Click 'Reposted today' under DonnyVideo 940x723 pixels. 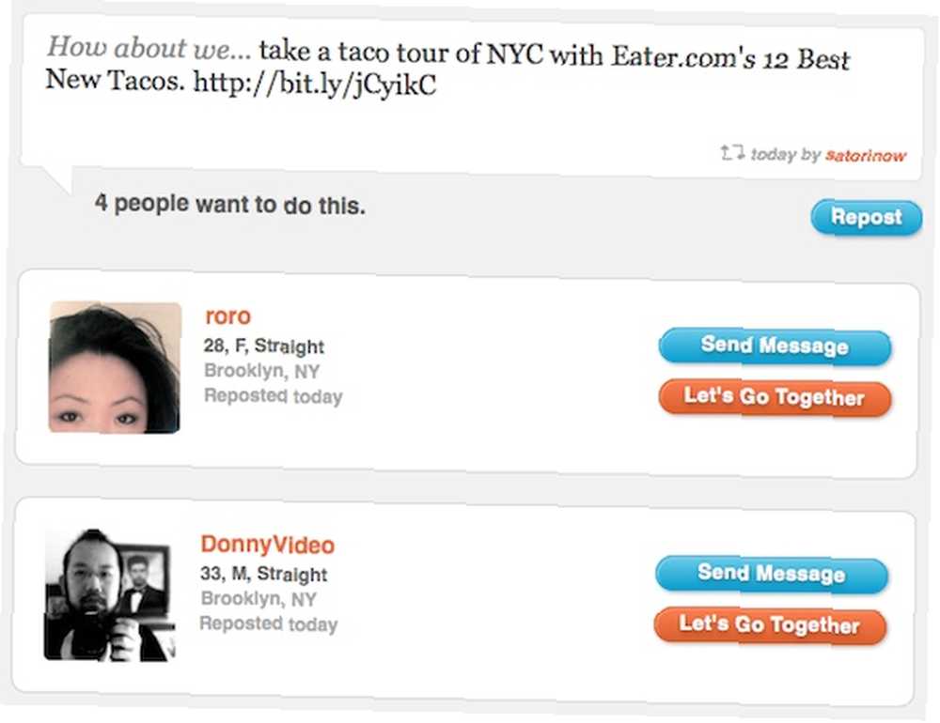(x=269, y=623)
